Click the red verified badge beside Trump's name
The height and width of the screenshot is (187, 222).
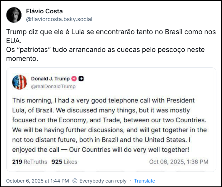(74, 79)
